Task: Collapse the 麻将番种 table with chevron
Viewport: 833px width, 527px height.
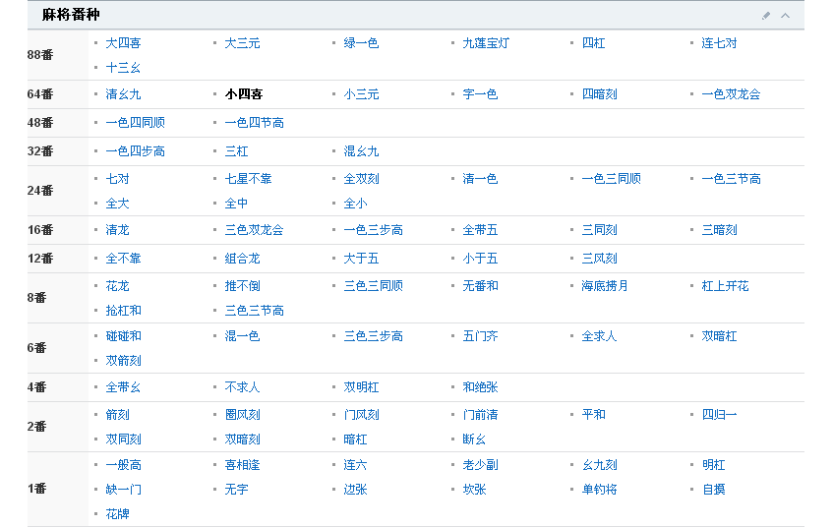Action: (x=785, y=16)
